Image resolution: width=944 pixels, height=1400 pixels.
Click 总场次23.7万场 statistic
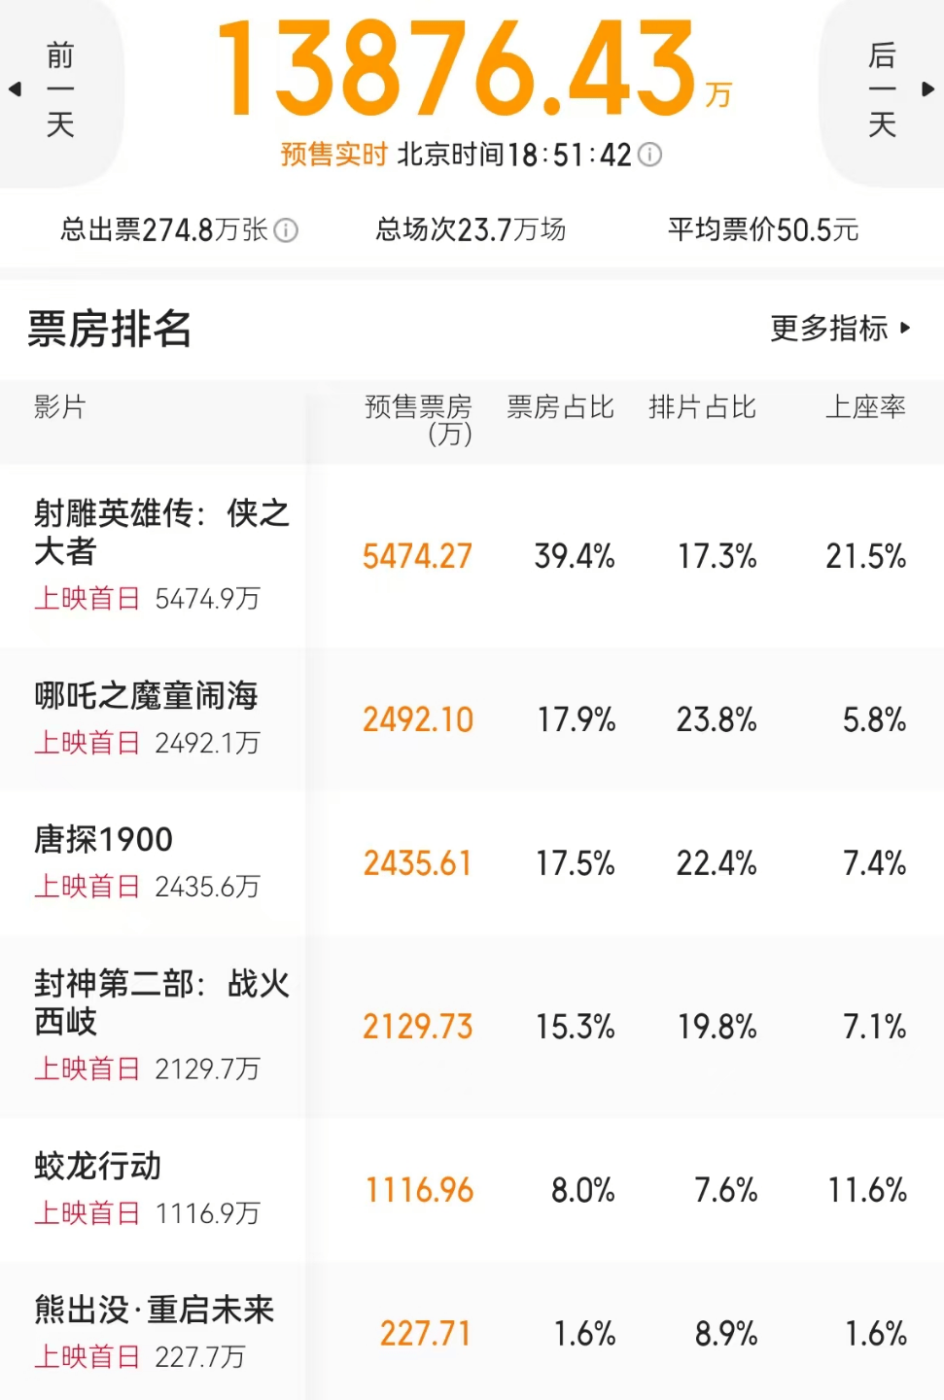(x=471, y=230)
